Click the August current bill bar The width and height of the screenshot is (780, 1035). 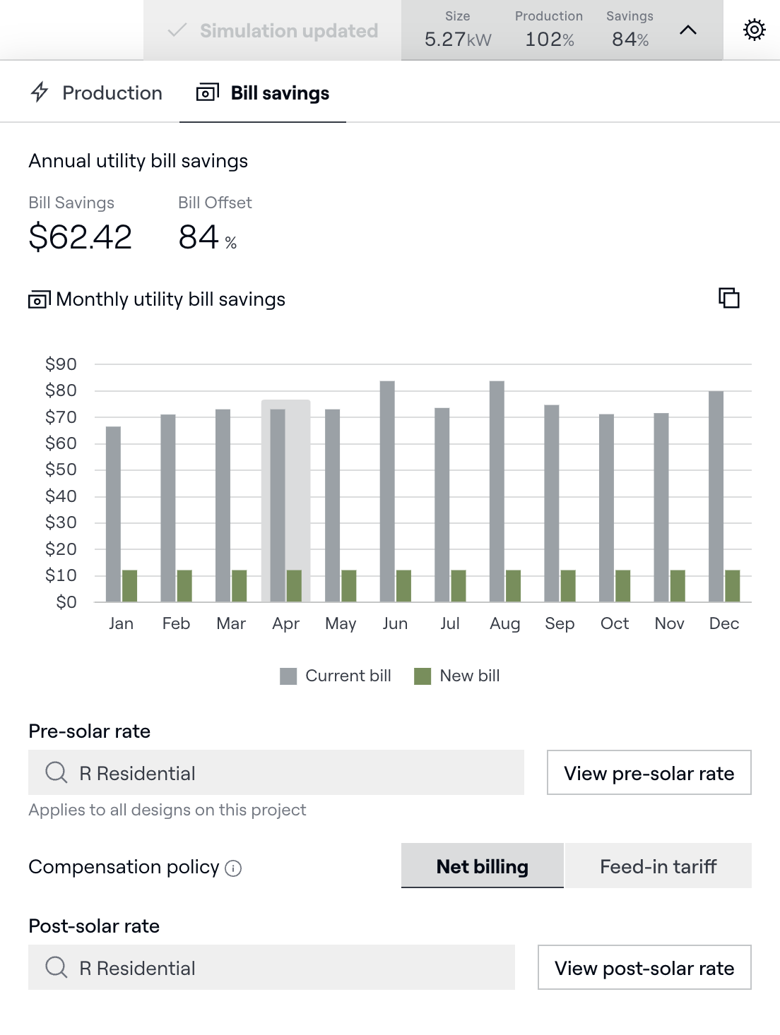pyautogui.click(x=497, y=491)
